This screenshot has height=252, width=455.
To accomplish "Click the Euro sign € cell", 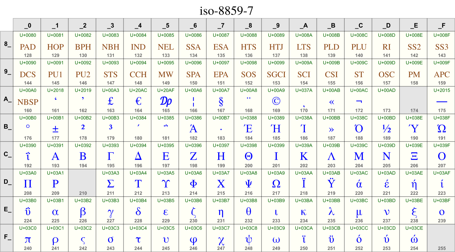I will (x=138, y=101).
